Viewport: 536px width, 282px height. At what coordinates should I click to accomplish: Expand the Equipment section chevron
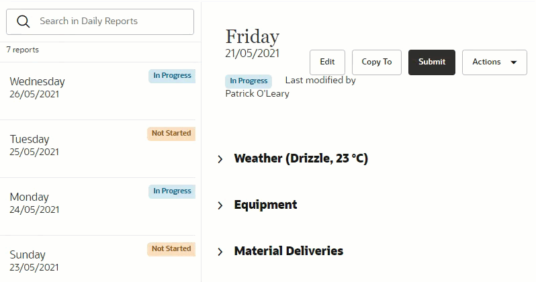(220, 205)
